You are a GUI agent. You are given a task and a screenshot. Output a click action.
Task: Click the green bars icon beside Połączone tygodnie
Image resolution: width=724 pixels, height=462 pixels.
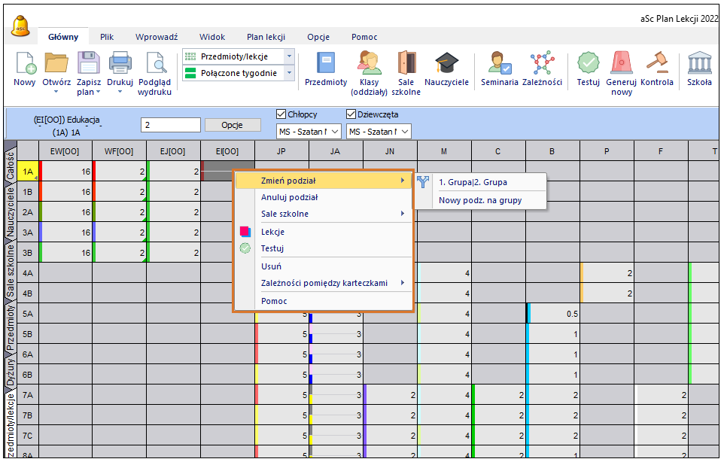pyautogui.click(x=190, y=73)
